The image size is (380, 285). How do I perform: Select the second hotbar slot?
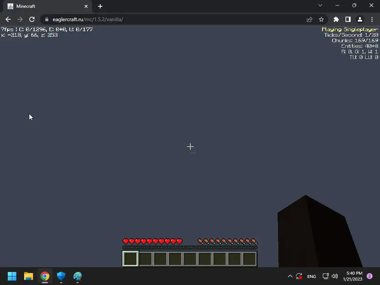tap(145, 259)
